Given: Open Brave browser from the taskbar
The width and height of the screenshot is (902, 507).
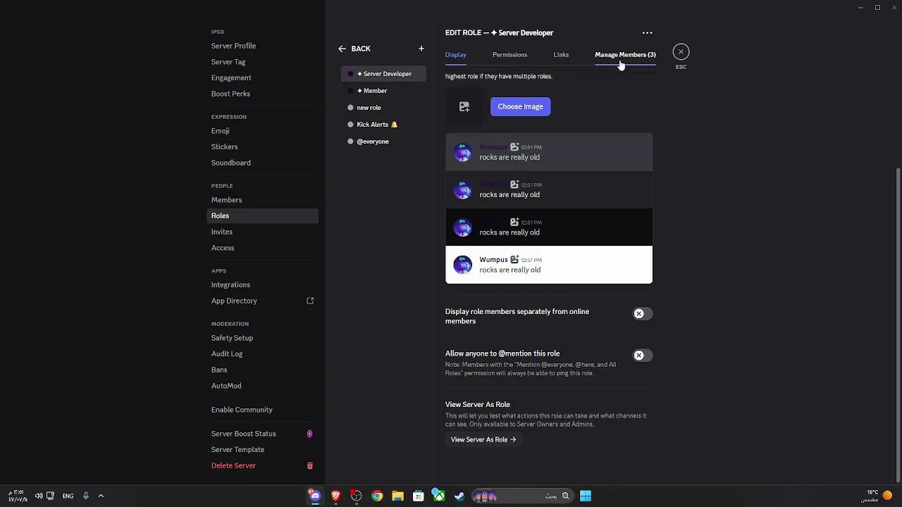Looking at the screenshot, I should (336, 496).
